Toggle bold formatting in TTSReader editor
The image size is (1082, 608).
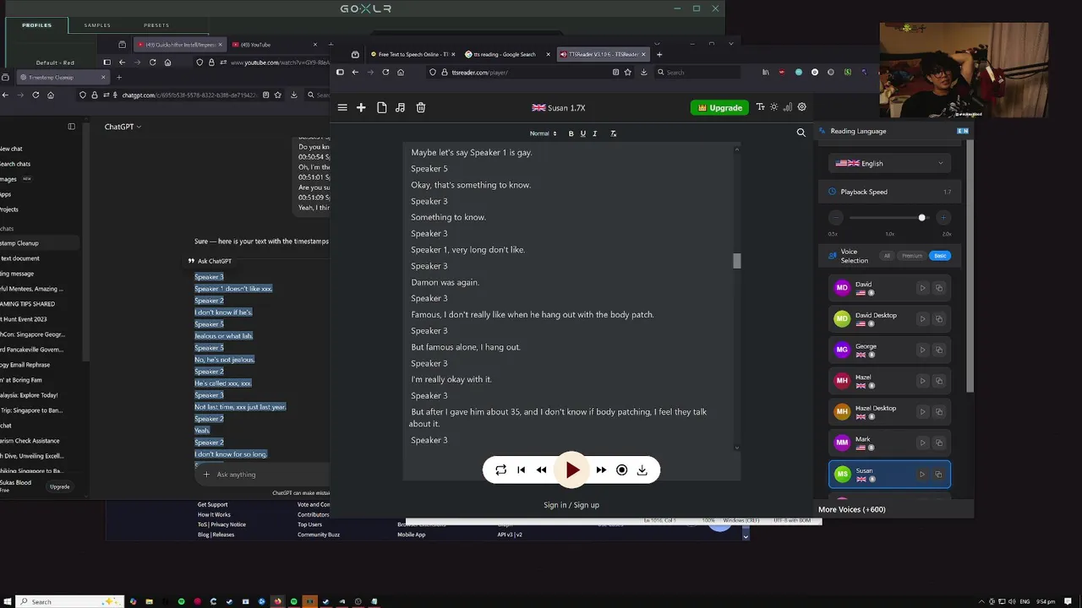tap(571, 133)
